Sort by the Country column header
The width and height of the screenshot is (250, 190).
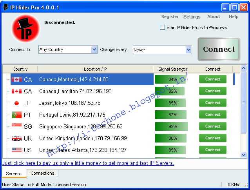(x=20, y=69)
